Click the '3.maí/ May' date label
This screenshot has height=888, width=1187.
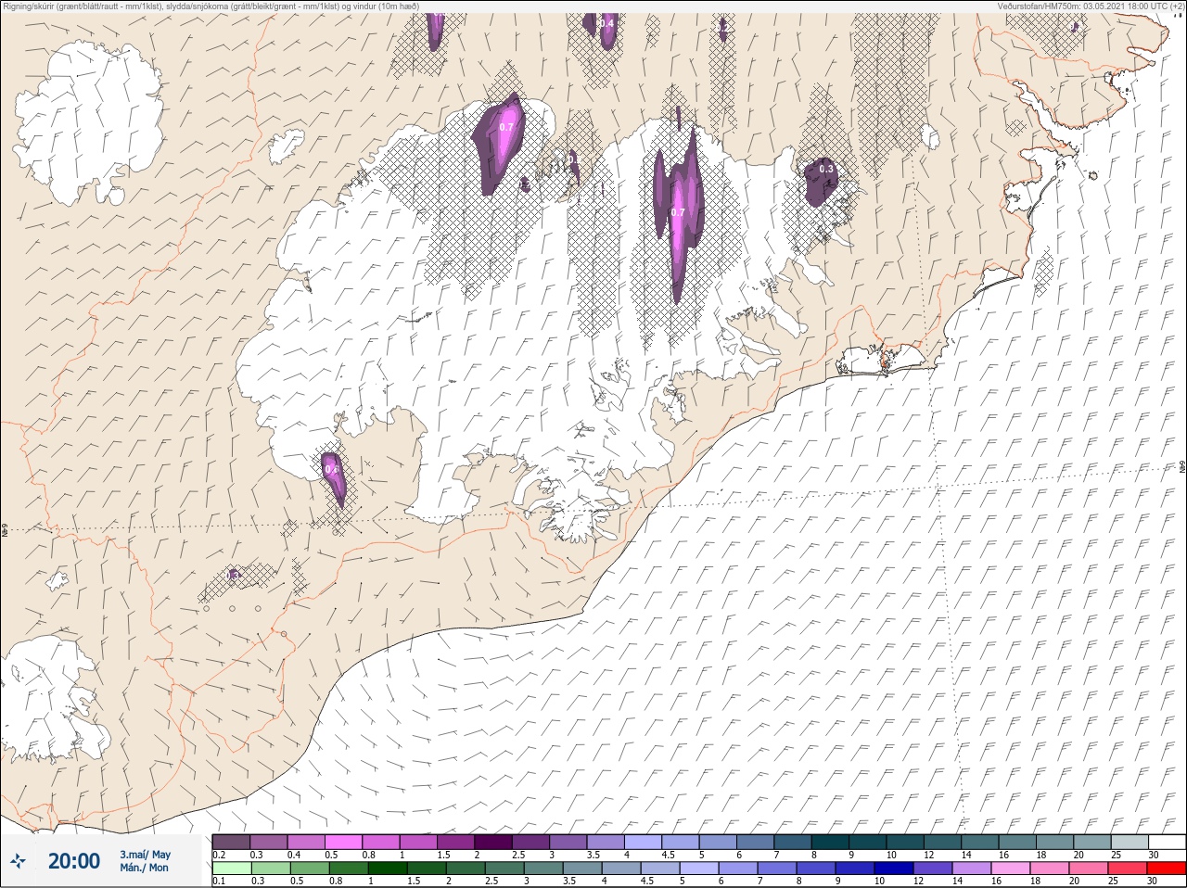tap(146, 854)
